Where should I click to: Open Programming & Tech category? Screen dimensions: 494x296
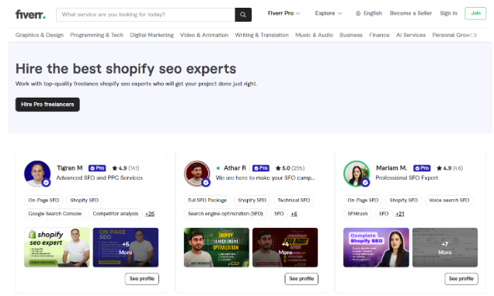point(97,35)
